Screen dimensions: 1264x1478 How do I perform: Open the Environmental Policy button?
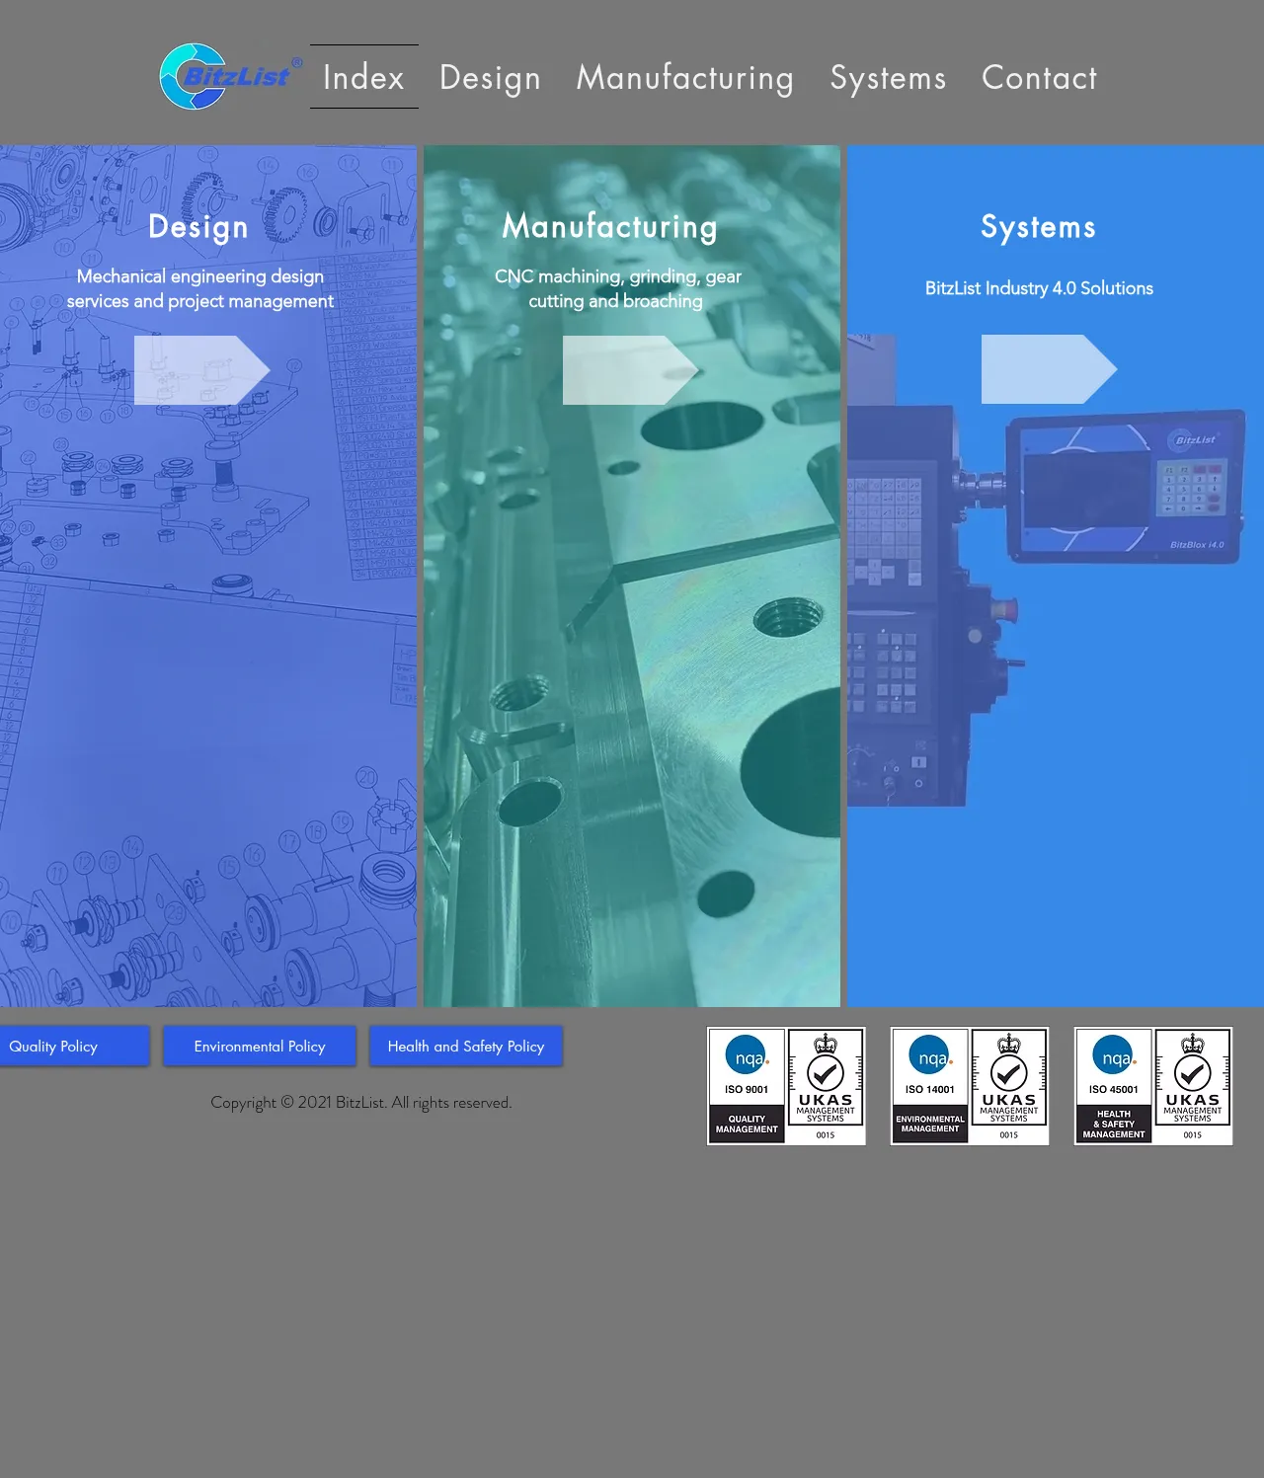tap(260, 1047)
